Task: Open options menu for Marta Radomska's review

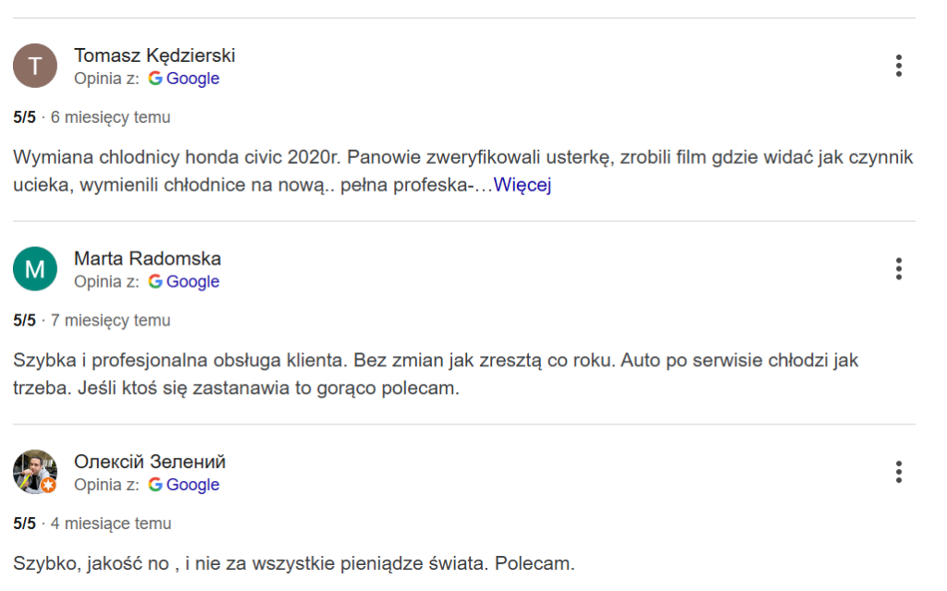Action: [x=898, y=269]
